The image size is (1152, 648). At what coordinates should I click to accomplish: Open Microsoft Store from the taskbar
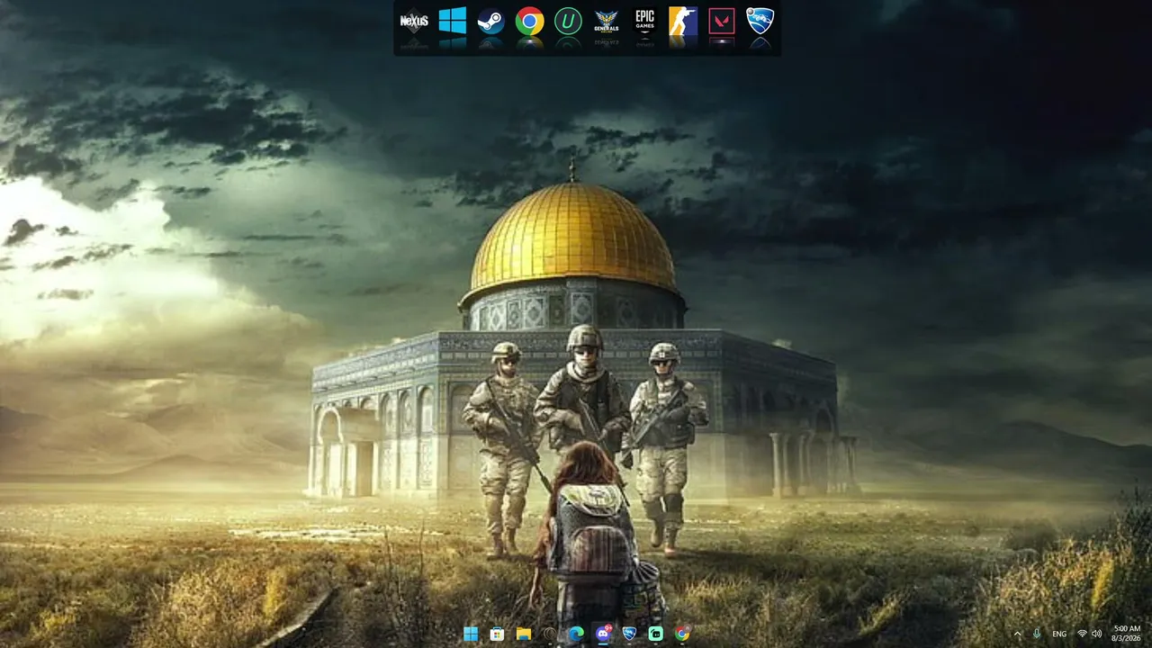pos(497,634)
